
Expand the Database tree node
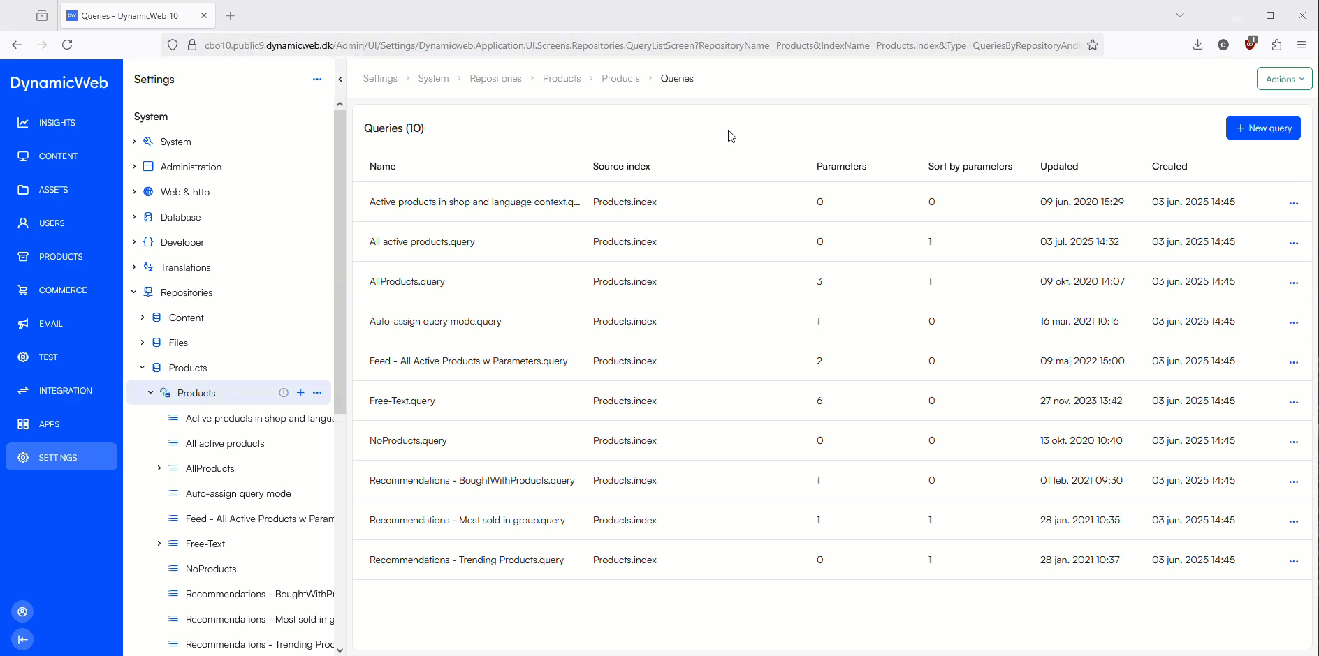134,217
